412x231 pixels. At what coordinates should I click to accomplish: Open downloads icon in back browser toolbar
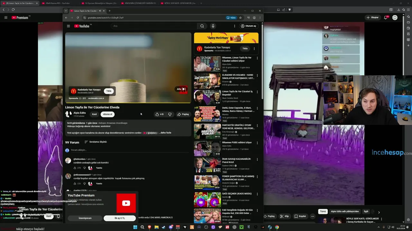(399, 10)
